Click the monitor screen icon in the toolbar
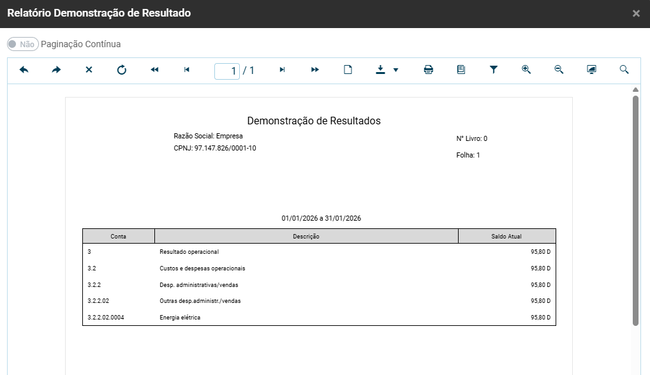Viewport: 650px width, 375px height. coord(591,70)
